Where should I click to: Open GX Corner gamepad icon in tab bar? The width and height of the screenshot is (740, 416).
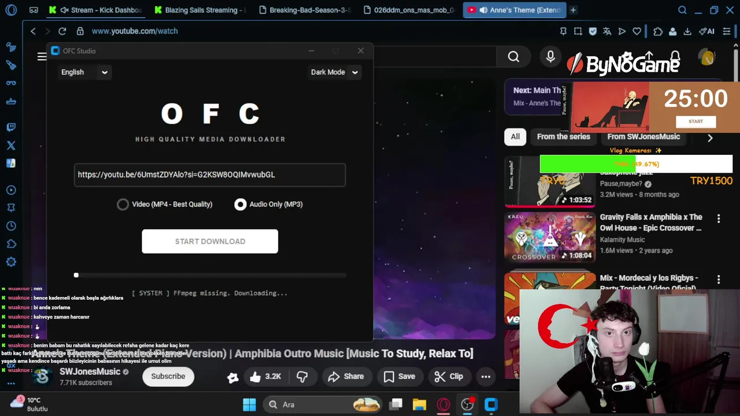(x=34, y=10)
